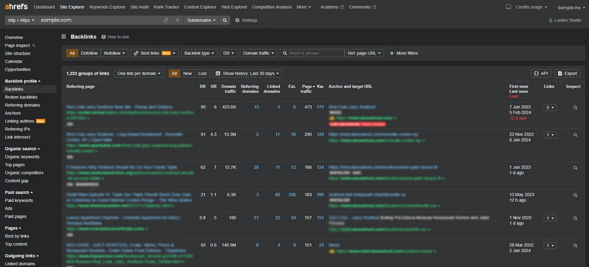The height and width of the screenshot is (267, 589).
Task: Open Academy external link
Action: click(x=332, y=7)
